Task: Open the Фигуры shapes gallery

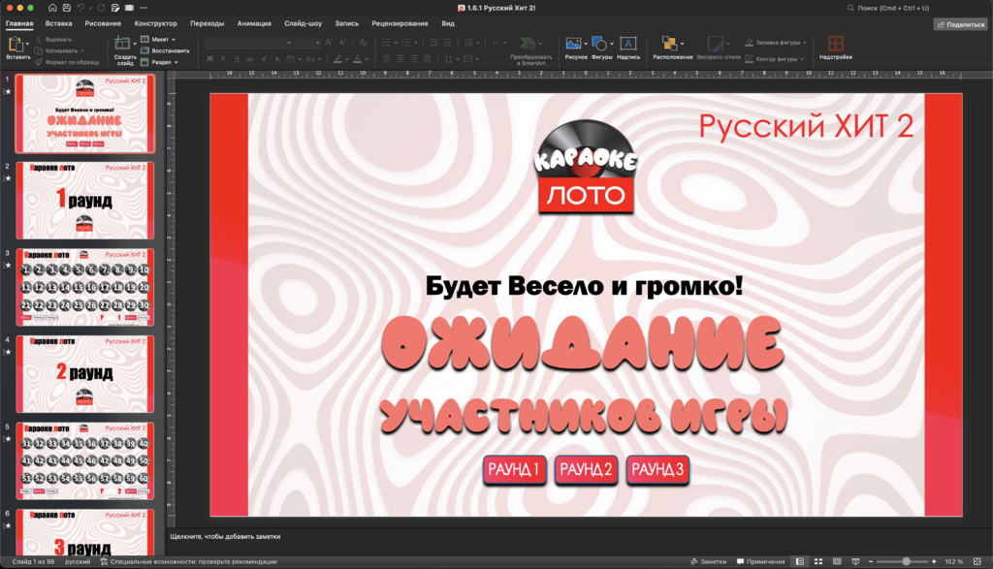Action: [x=599, y=48]
